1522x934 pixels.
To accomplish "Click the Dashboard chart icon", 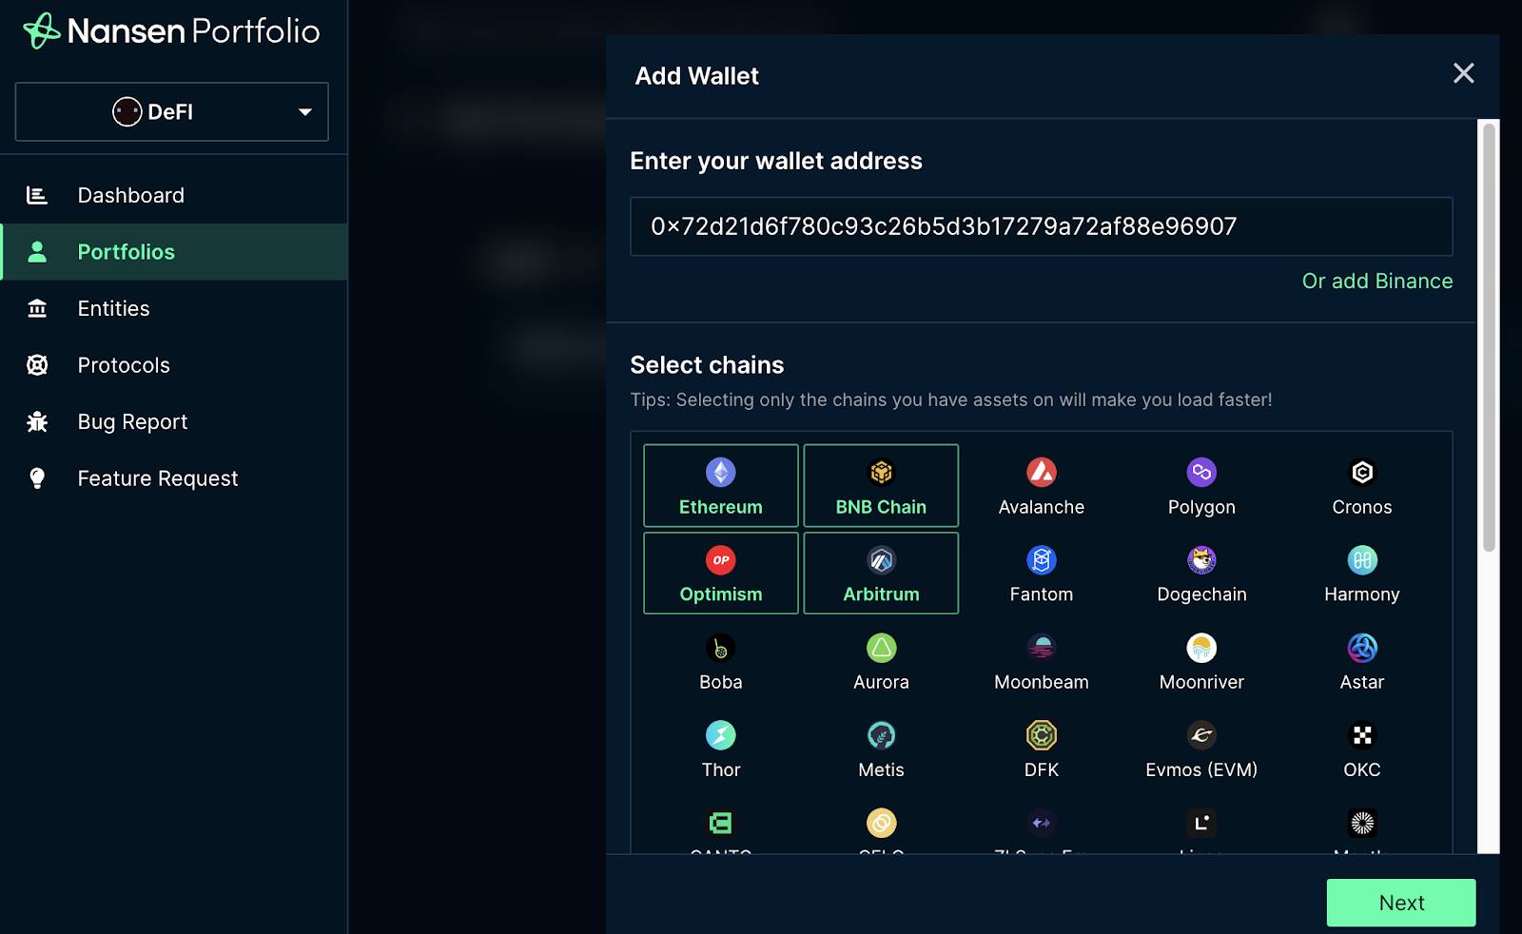I will [x=37, y=195].
